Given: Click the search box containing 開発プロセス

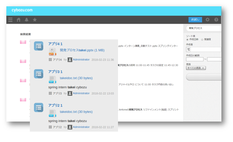Looking at the screenshot, I should coord(204,28).
